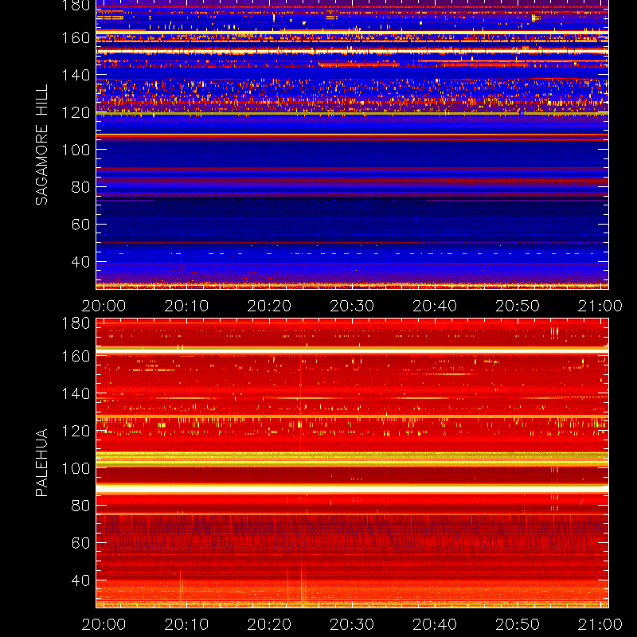Select the 140 tick label on Palehua plot
This screenshot has height=637, width=637.
pos(76,393)
